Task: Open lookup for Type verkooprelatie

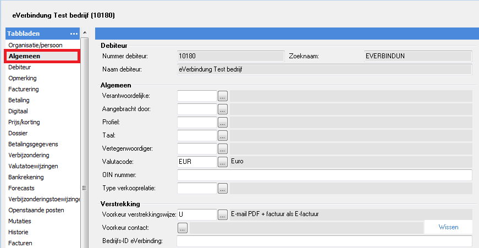Action: click(223, 188)
